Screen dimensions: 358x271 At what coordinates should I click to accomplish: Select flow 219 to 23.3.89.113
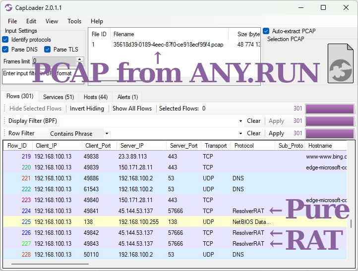[175, 157]
